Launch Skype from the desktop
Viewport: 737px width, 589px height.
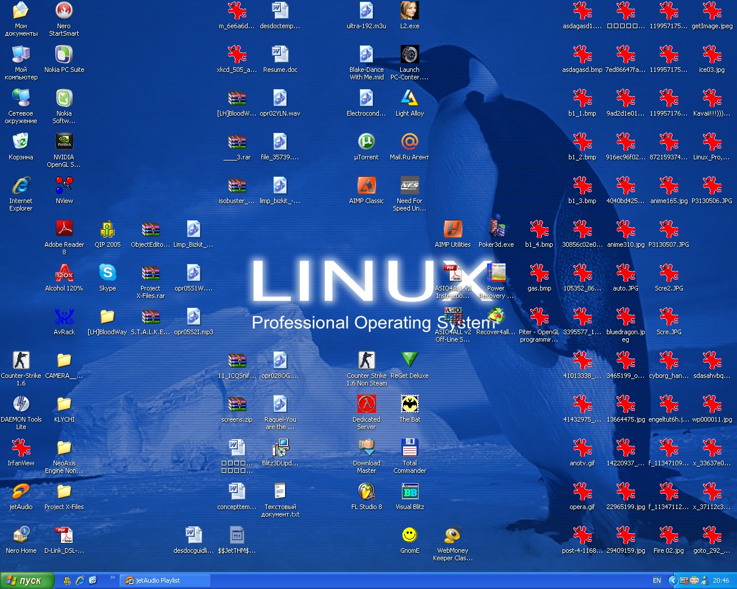pos(107,273)
